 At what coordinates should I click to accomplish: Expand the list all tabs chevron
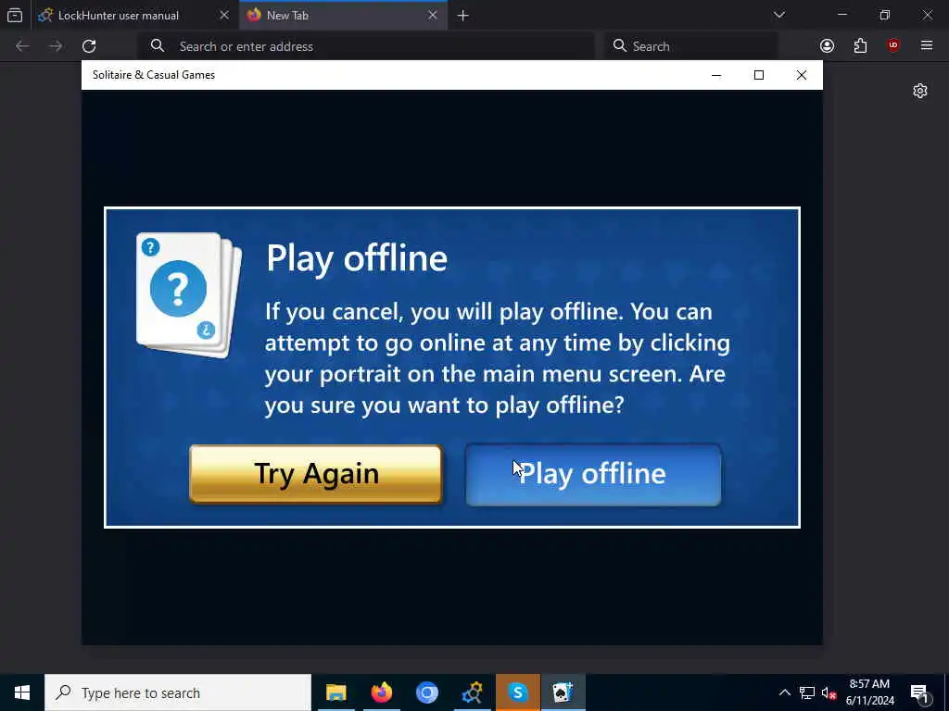tap(778, 15)
